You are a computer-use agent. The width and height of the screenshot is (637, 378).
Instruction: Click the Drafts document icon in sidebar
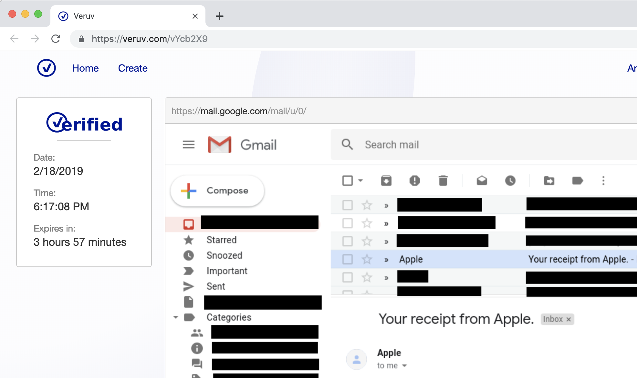[x=189, y=302]
